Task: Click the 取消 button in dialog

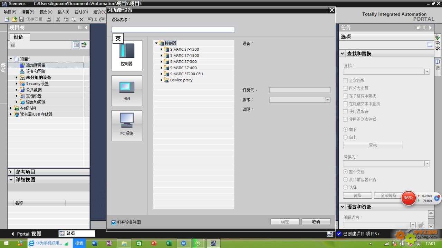Action: pyautogui.click(x=316, y=222)
